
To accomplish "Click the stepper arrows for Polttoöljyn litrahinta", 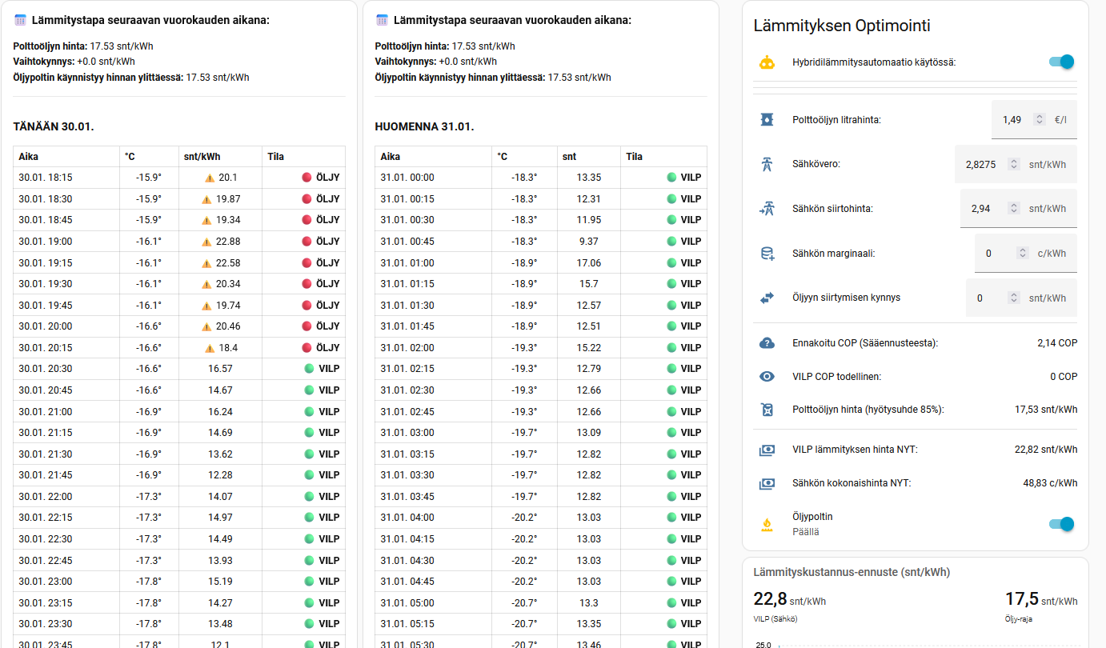I will pos(1040,118).
